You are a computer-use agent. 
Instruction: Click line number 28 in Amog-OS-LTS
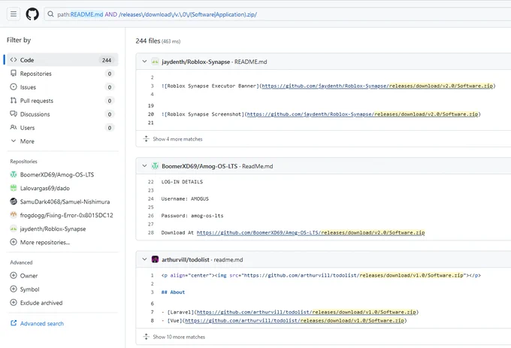point(150,233)
